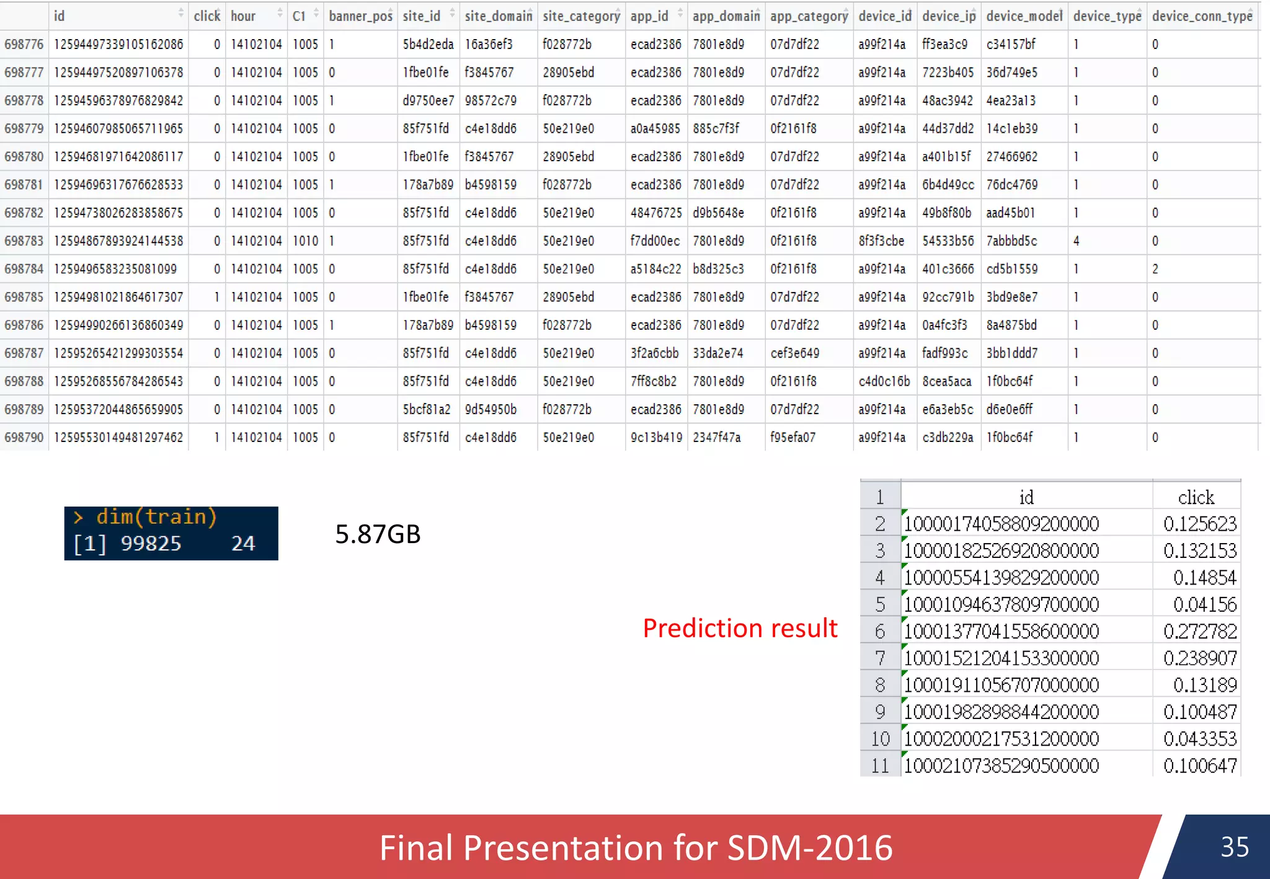Sort by the device_type column header
The width and height of the screenshot is (1270, 879).
(1108, 16)
